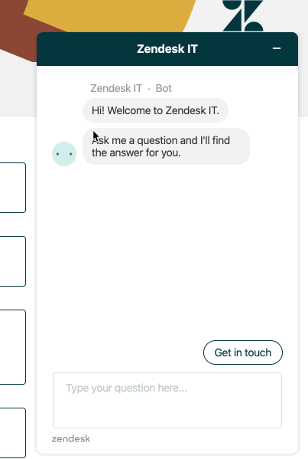Image resolution: width=308 pixels, height=459 pixels.
Task: Open the zendesk footer link
Action: click(71, 438)
